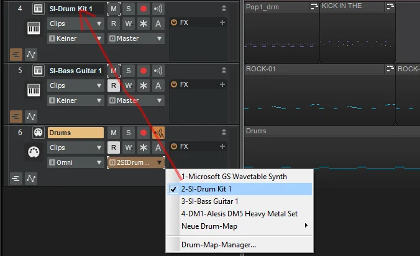420x256 pixels.
Task: Click the Drums track MIDI connector icon
Action: click(39, 133)
